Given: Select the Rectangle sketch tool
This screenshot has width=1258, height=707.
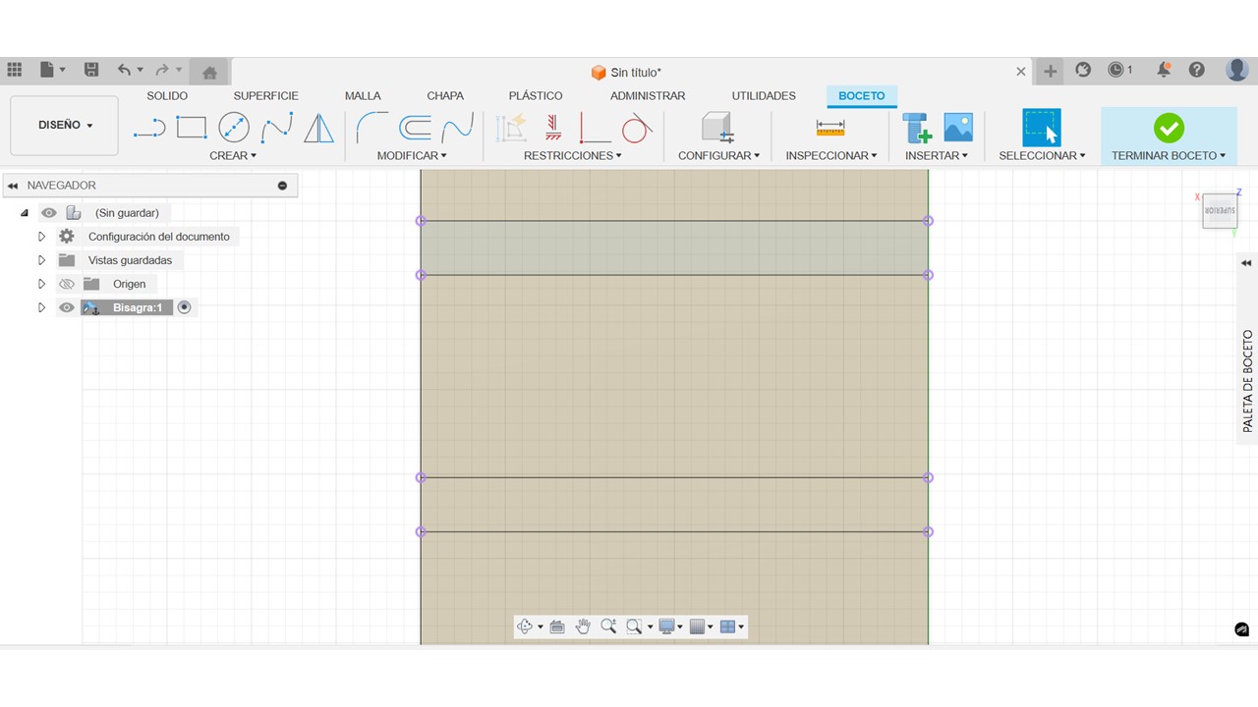Looking at the screenshot, I should click(x=192, y=128).
